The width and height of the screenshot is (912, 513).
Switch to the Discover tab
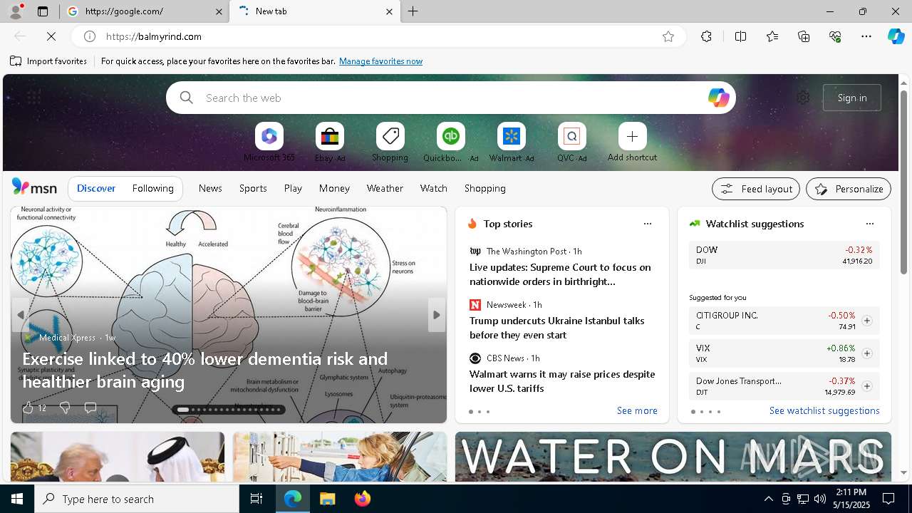point(96,188)
